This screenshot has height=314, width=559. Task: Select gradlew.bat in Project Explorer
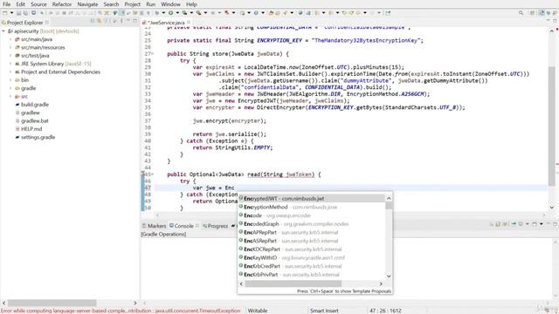click(34, 120)
